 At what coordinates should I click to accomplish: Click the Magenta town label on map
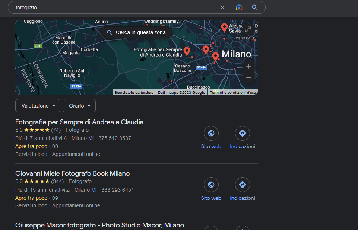[x=71, y=53]
